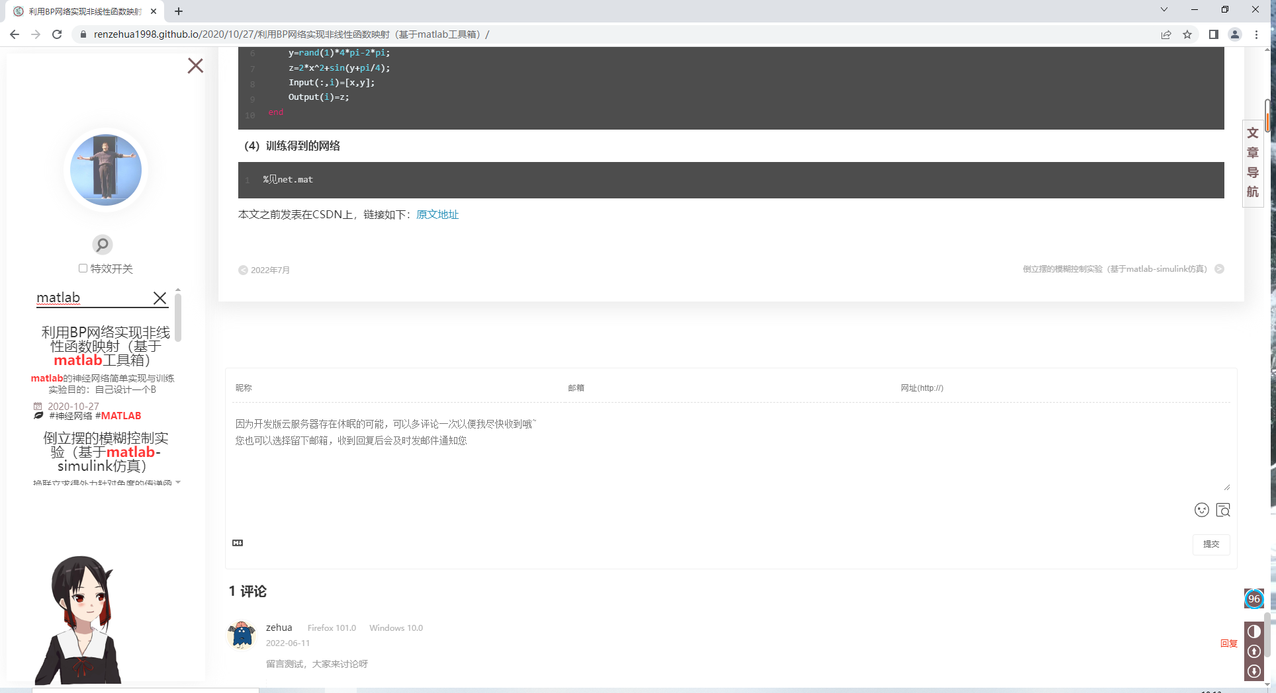Toggle dark mode with the contrast button
1276x693 pixels.
1253,631
